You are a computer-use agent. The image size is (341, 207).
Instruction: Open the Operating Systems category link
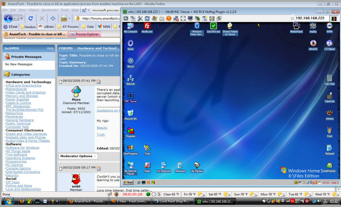20,158
